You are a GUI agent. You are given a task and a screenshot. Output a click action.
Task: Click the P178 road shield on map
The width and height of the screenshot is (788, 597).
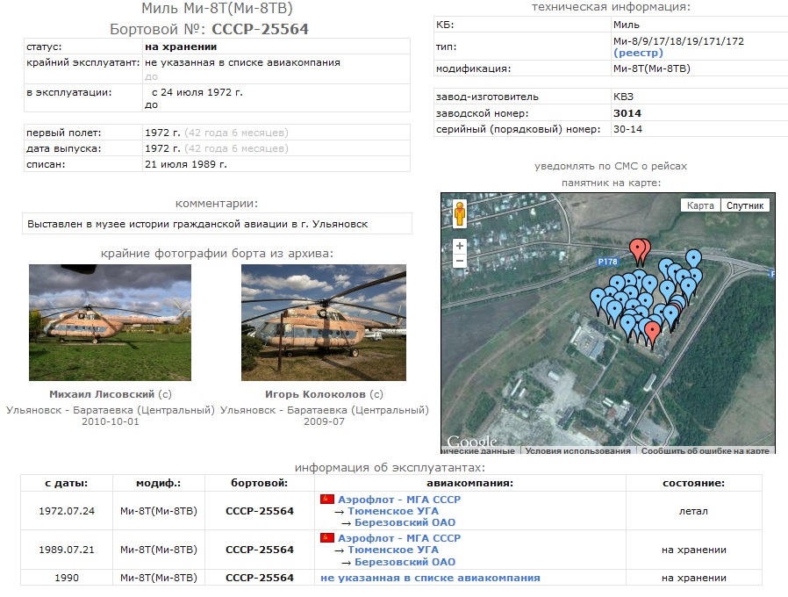coord(608,262)
